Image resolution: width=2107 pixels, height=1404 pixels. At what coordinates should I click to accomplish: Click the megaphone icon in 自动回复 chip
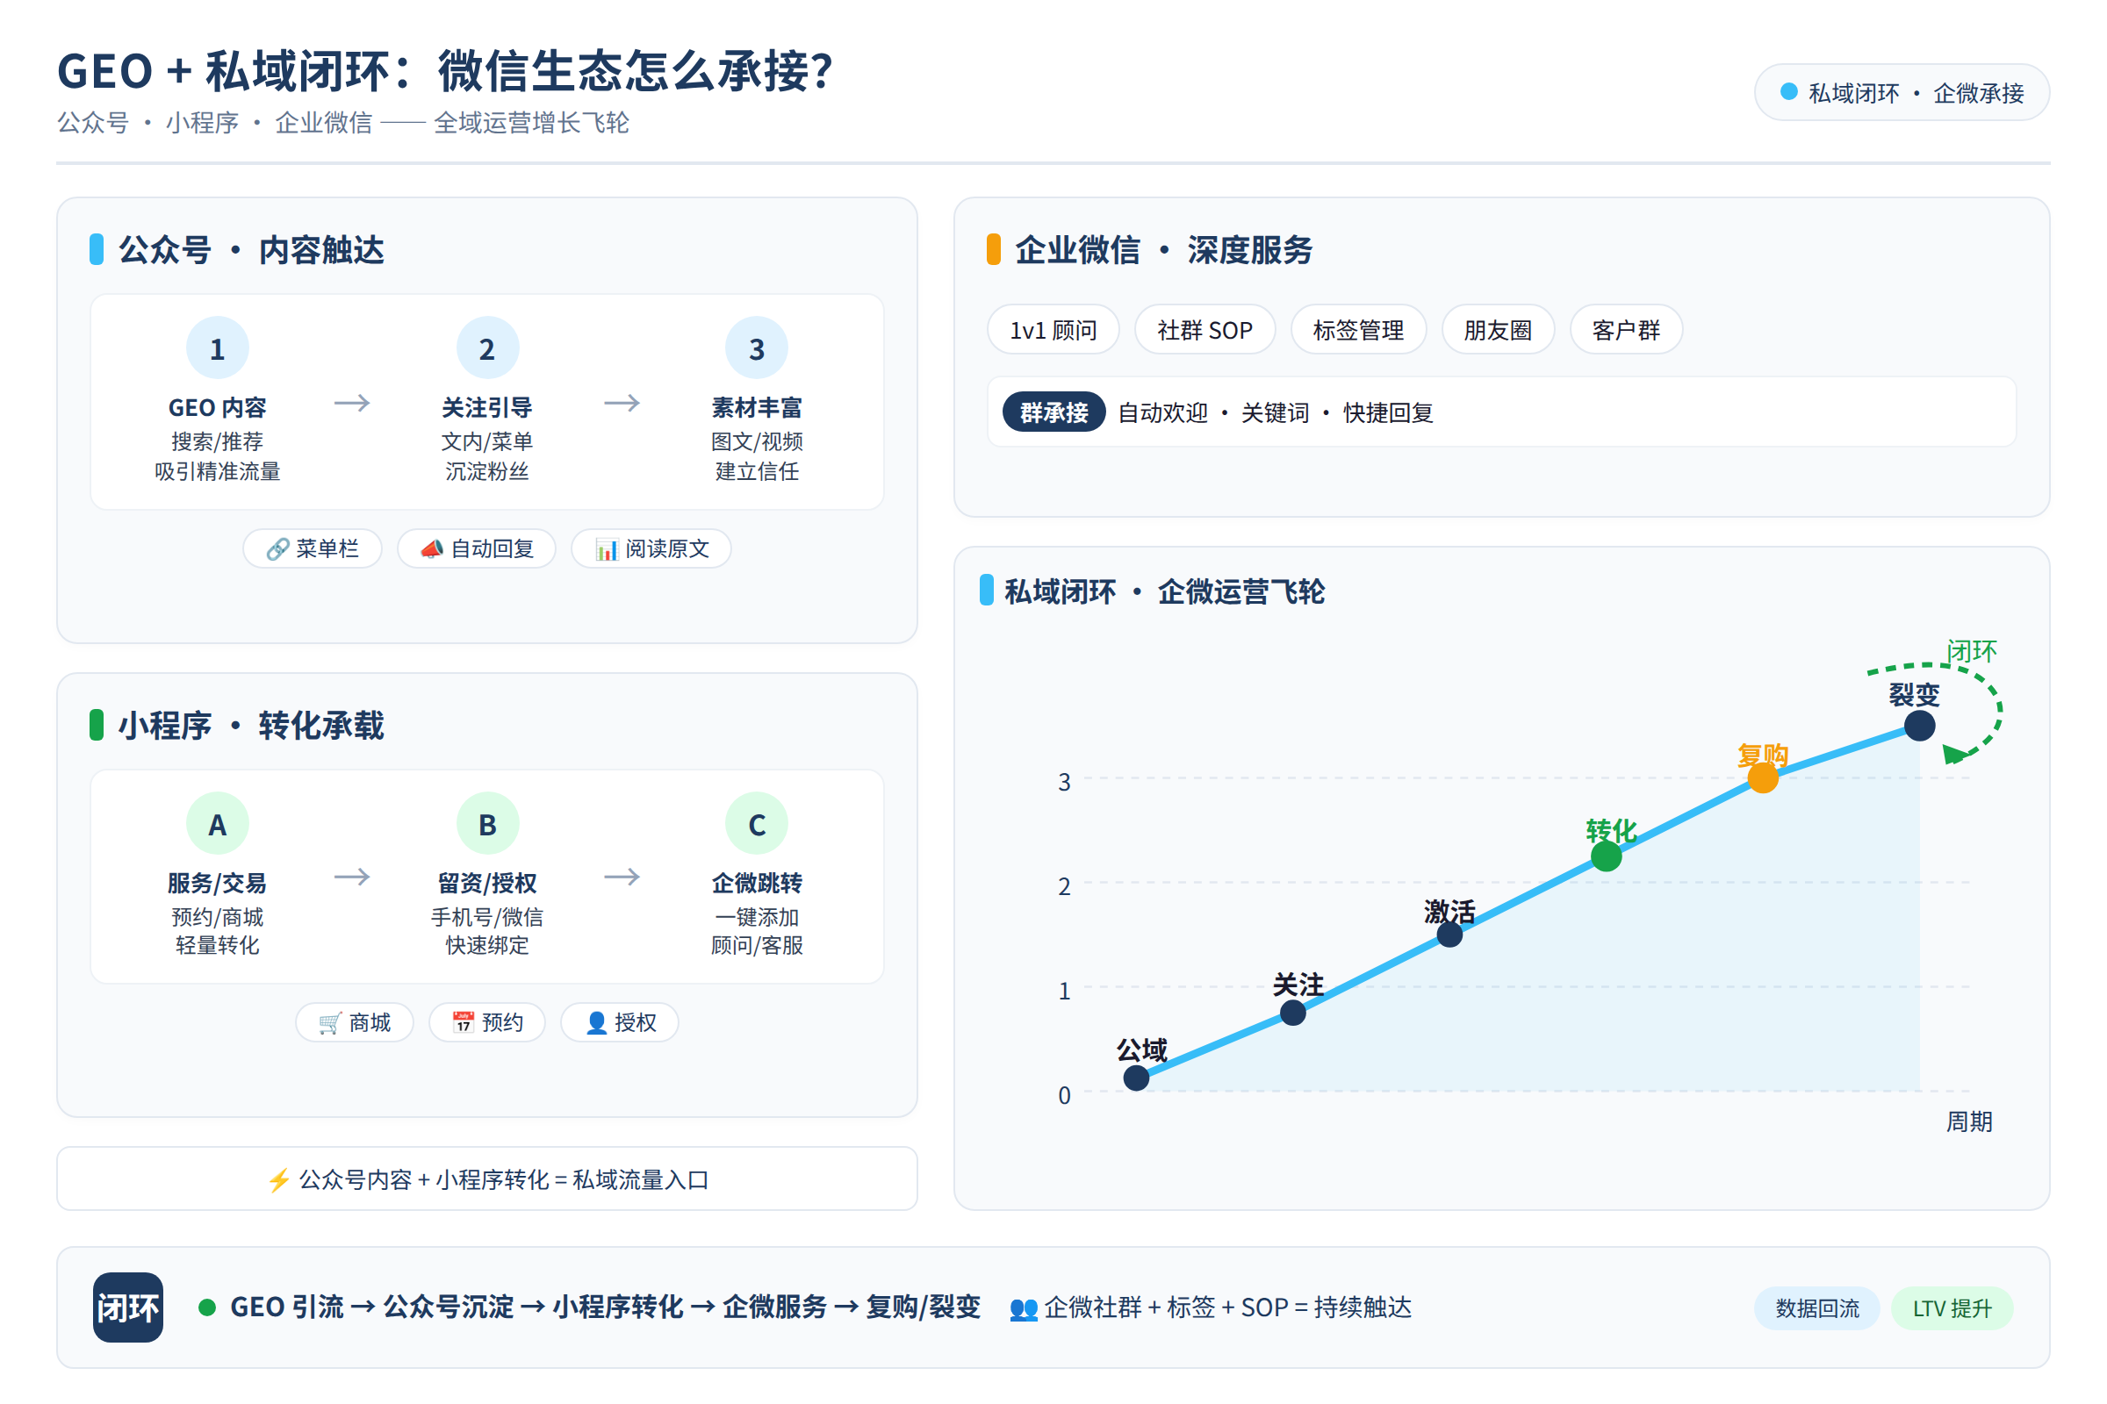432,549
